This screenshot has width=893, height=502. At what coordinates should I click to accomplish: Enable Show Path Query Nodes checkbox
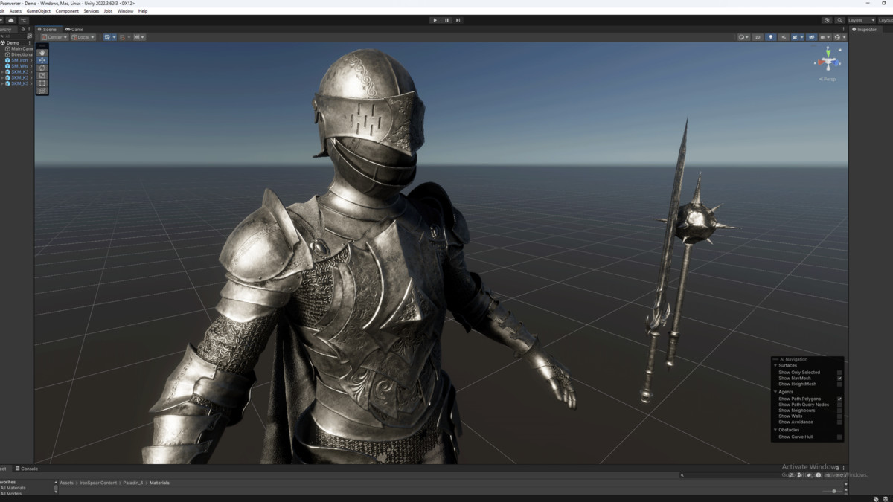(839, 405)
